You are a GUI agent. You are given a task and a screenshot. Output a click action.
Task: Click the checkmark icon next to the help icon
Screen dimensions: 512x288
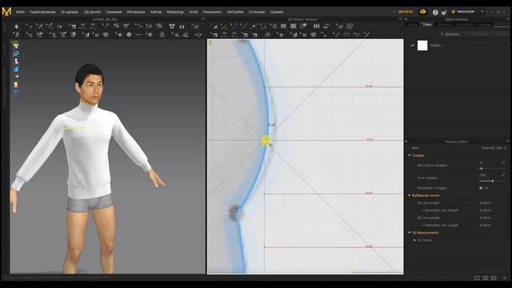(x=444, y=13)
